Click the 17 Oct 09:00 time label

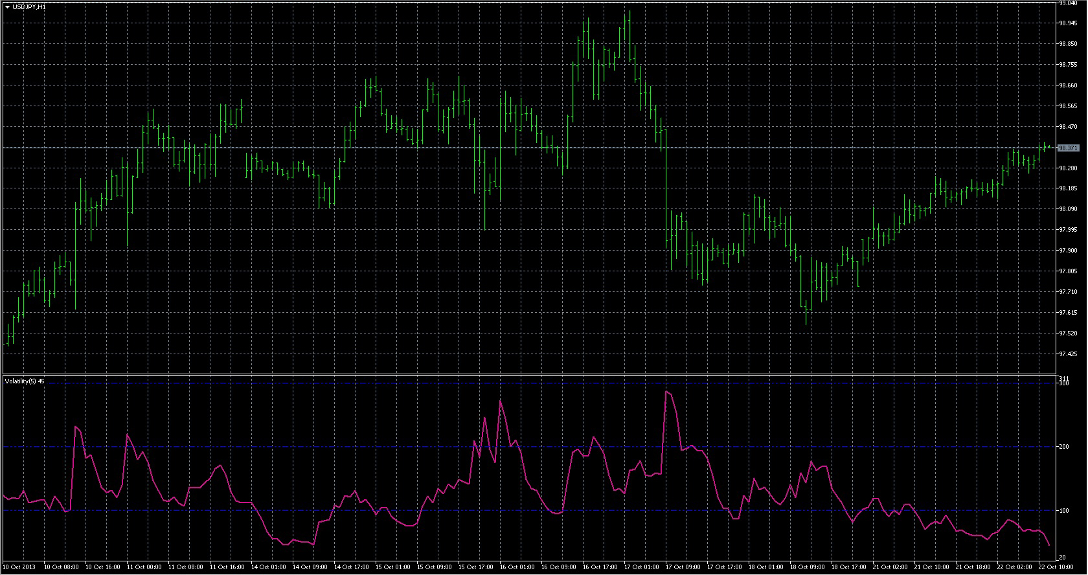point(683,567)
